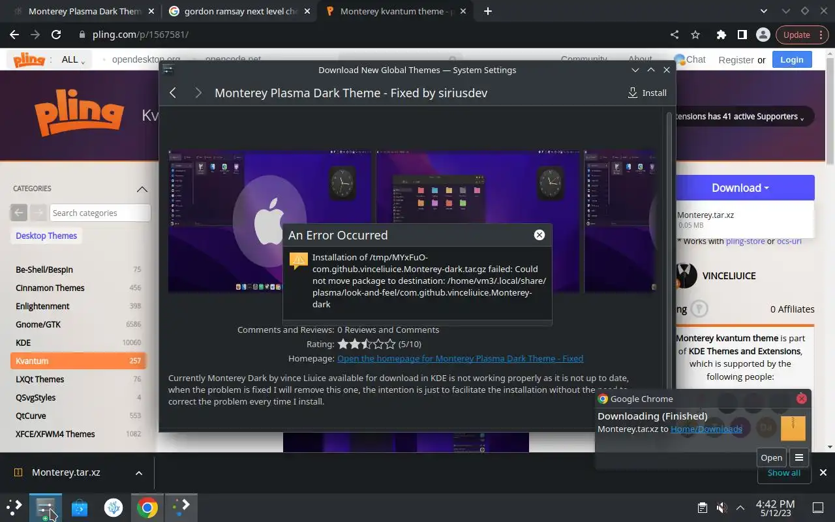This screenshot has height=522, width=835.
Task: Focus the Search categories field
Action: 100,213
